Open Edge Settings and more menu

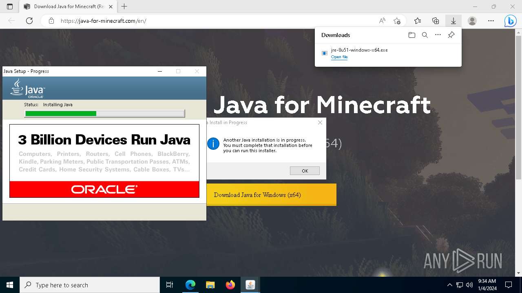[x=491, y=21]
